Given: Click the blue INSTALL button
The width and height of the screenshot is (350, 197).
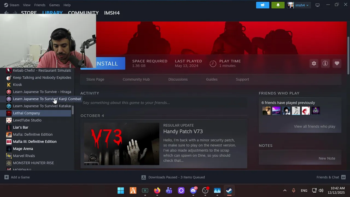Looking at the screenshot, I should click(x=110, y=63).
